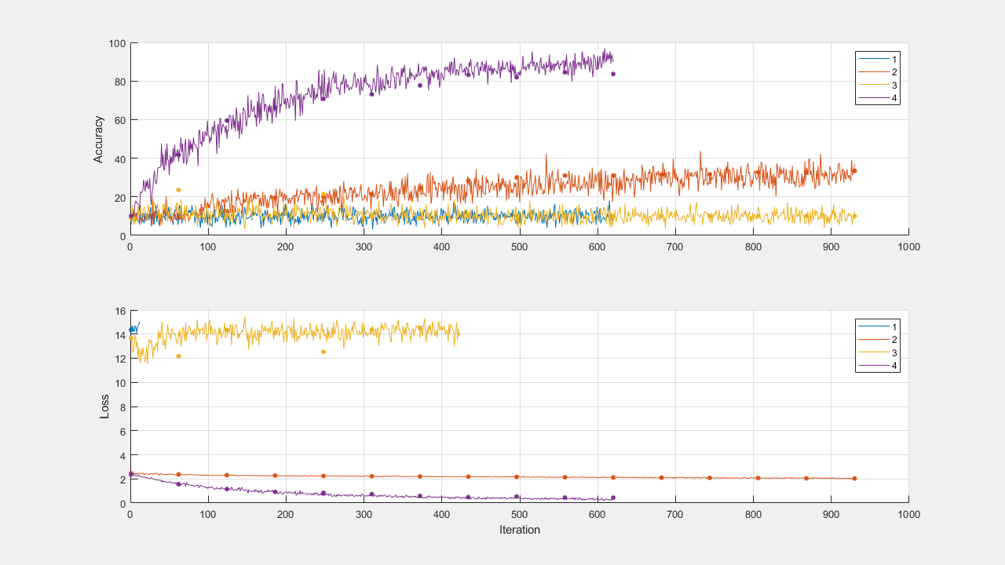Click the Iteration x-axis label
Image resolution: width=1005 pixels, height=565 pixels.
[x=520, y=530]
